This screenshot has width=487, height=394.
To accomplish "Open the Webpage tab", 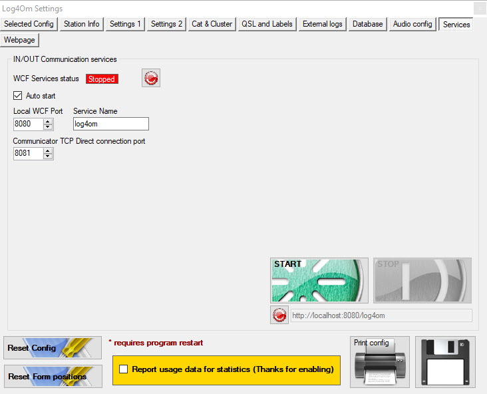I will click(x=19, y=40).
